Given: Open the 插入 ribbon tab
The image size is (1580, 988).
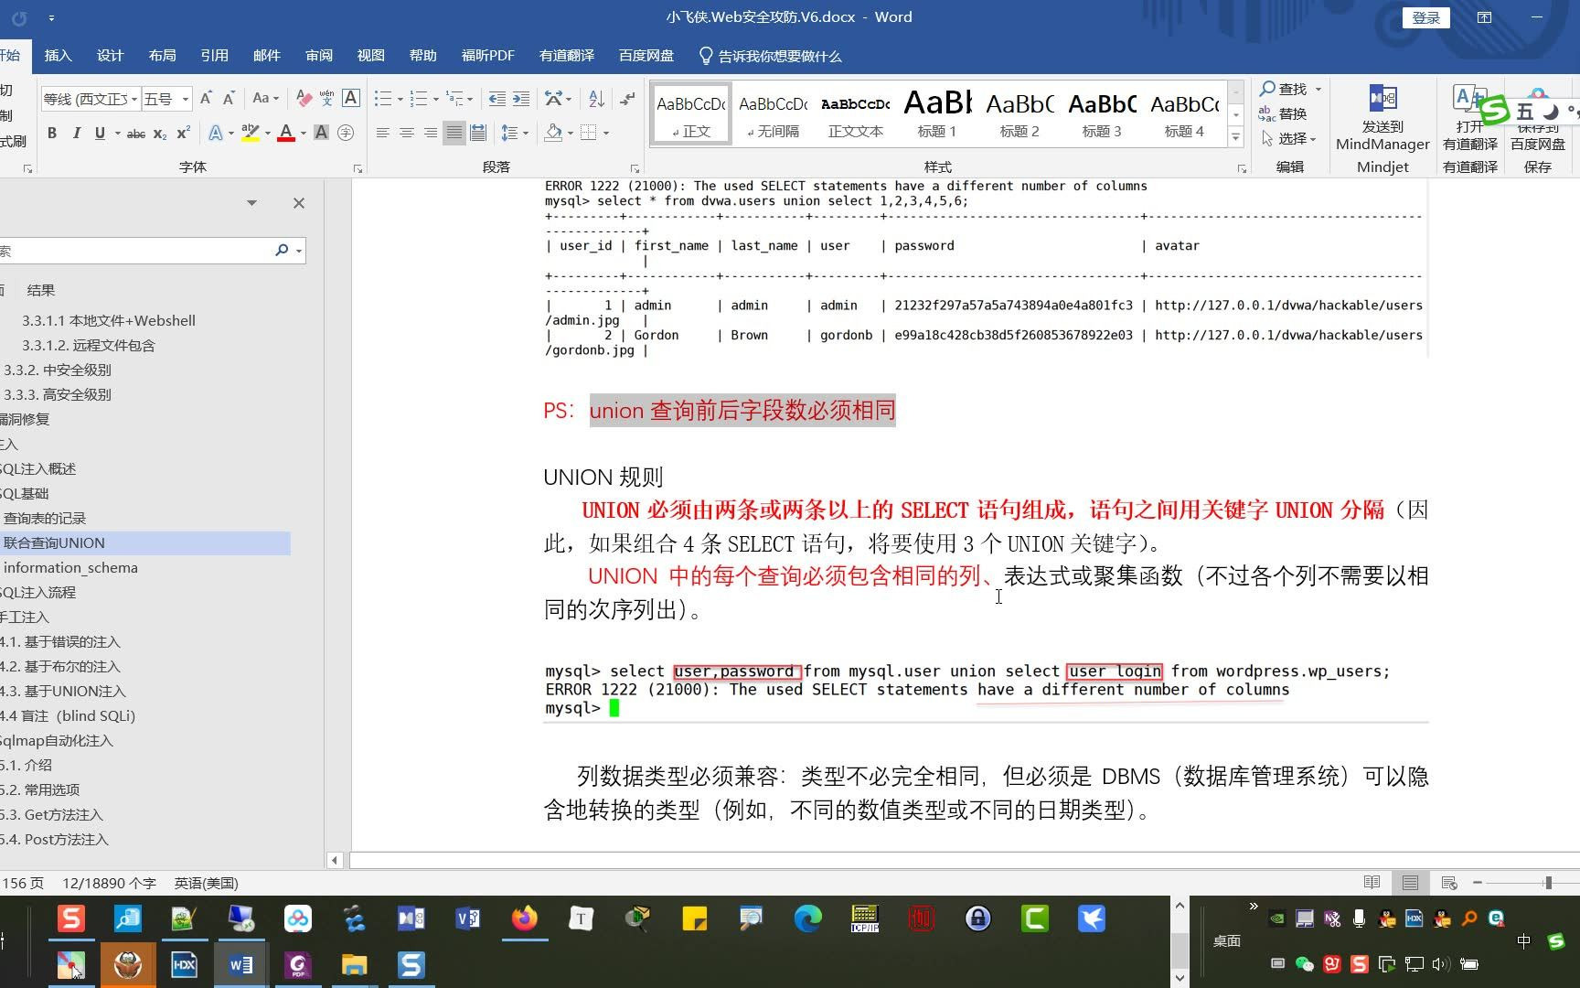Looking at the screenshot, I should point(58,56).
